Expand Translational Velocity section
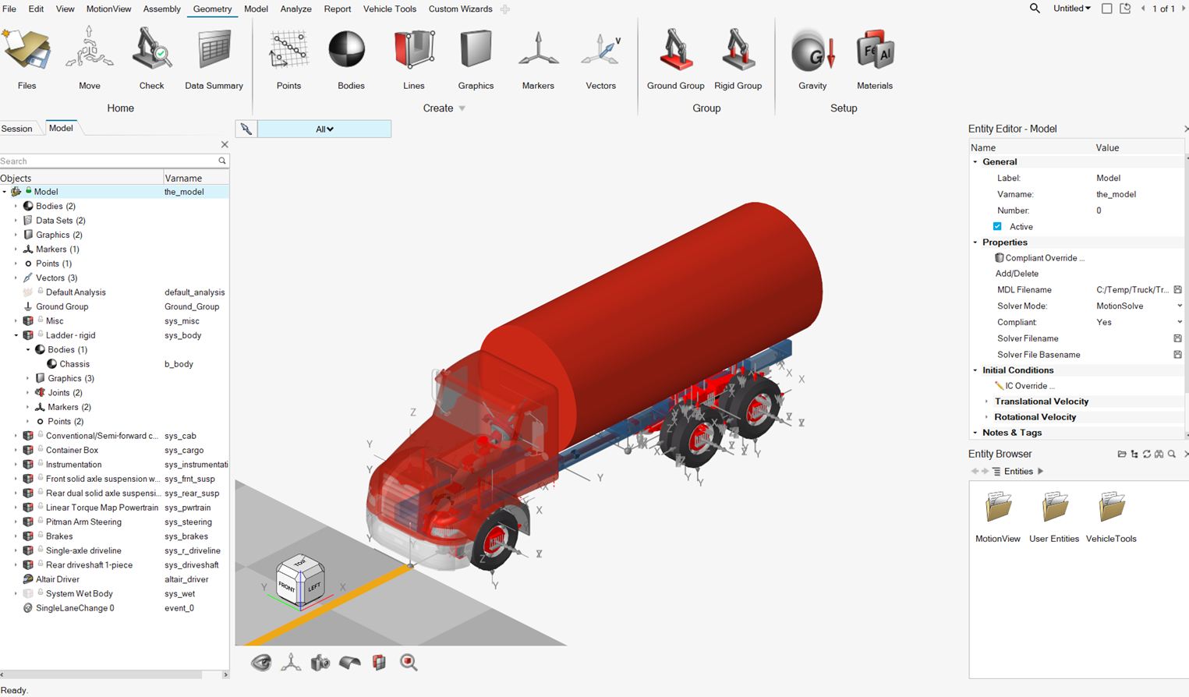The image size is (1189, 697). 986,402
